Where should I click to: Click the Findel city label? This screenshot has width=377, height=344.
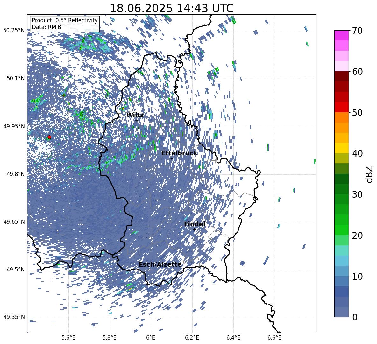[x=195, y=224]
